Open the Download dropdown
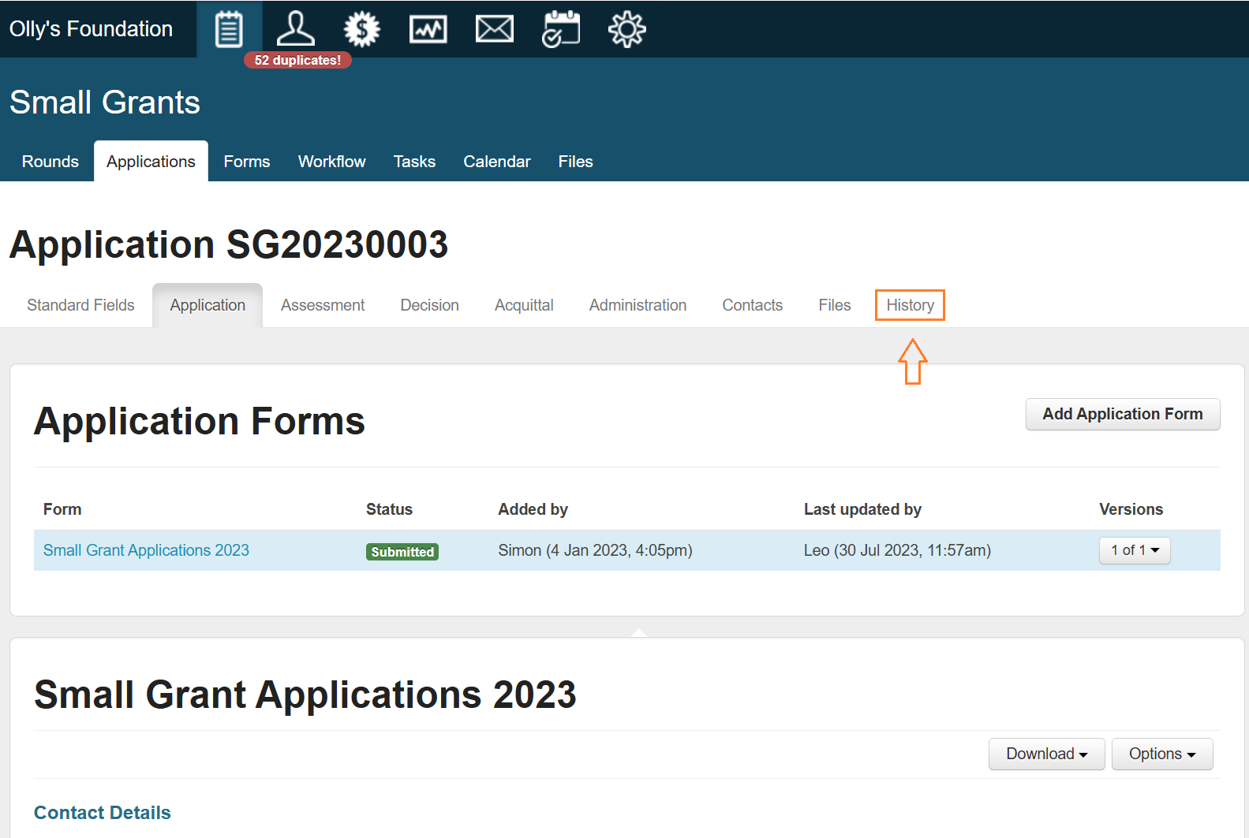The width and height of the screenshot is (1249, 838). point(1046,754)
